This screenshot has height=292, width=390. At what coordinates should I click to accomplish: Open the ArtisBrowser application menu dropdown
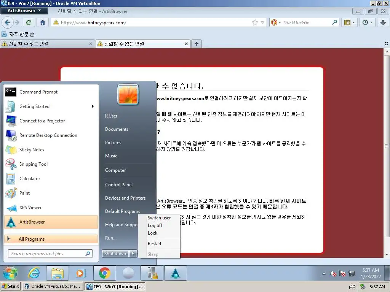click(24, 11)
